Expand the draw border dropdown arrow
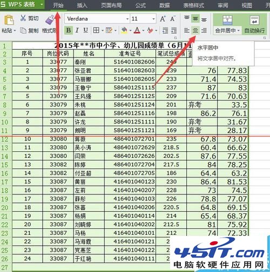 116,31
